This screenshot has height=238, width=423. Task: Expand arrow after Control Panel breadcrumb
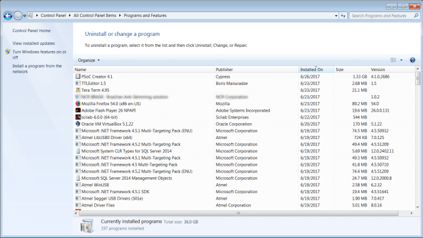70,16
